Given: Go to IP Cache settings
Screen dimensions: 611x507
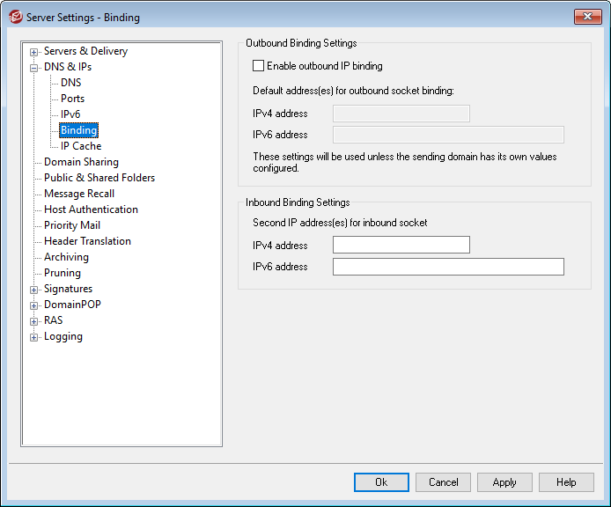Looking at the screenshot, I should [x=80, y=146].
